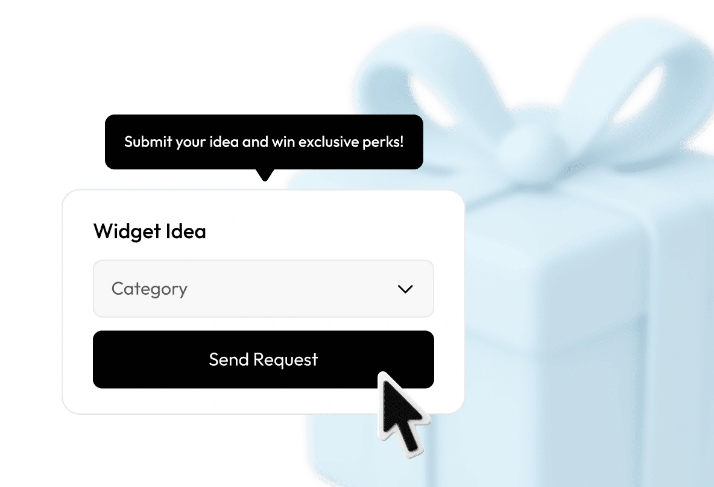The width and height of the screenshot is (714, 487).
Task: Click the empty middle of the Category select field
Action: [291, 289]
